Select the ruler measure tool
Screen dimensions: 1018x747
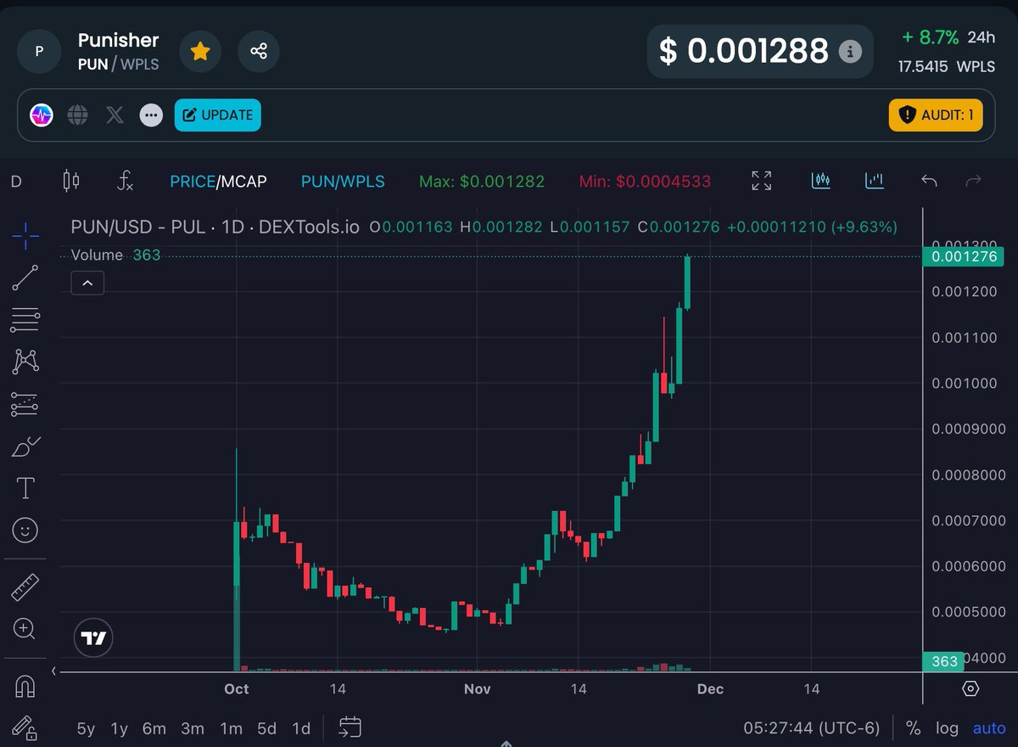pos(25,587)
